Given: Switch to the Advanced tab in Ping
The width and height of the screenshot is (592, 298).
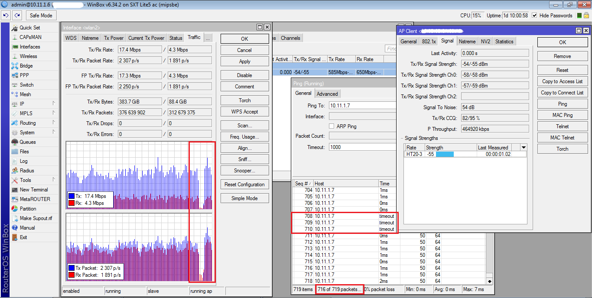Looking at the screenshot, I should [327, 93].
